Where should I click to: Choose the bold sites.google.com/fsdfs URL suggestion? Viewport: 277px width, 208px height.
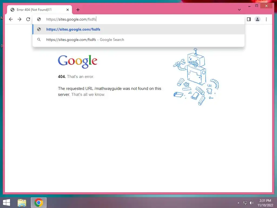point(139,29)
